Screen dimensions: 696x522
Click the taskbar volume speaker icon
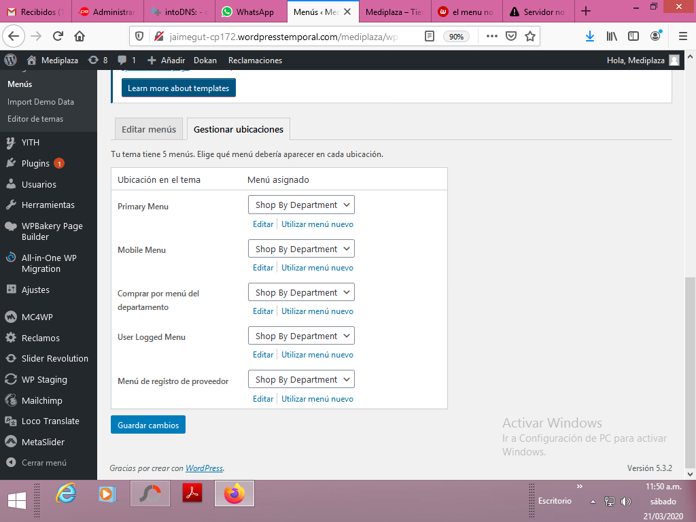(x=626, y=502)
